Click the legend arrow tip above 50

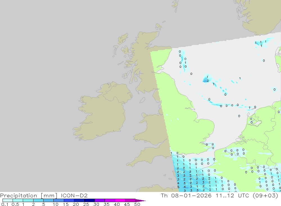point(140,200)
